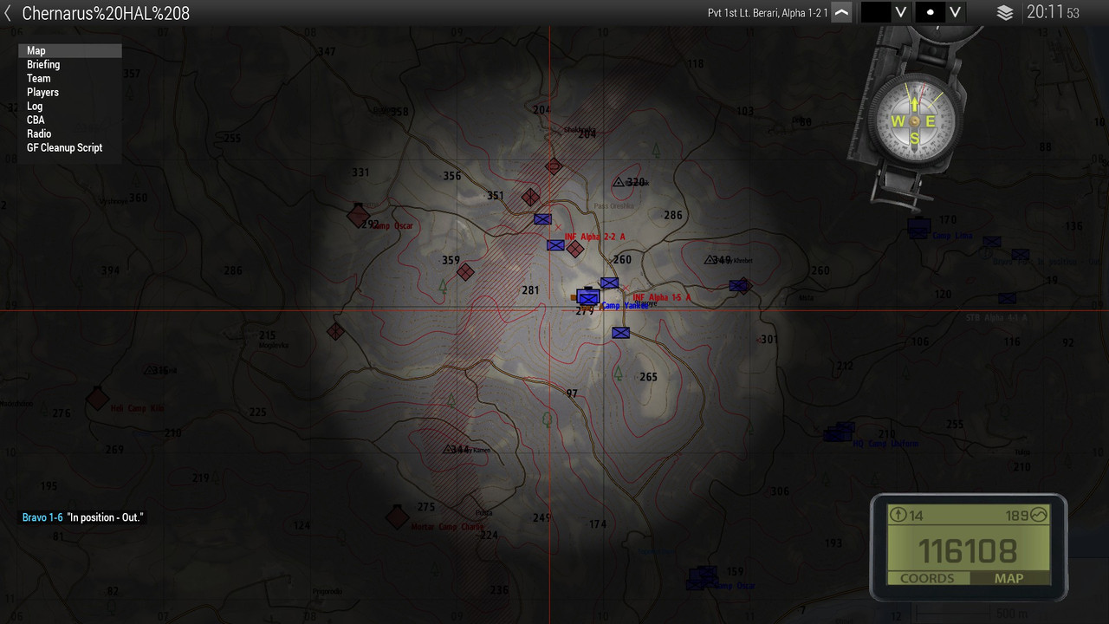Click the GPS heading arrow icon
This screenshot has height=624, width=1109.
point(898,516)
